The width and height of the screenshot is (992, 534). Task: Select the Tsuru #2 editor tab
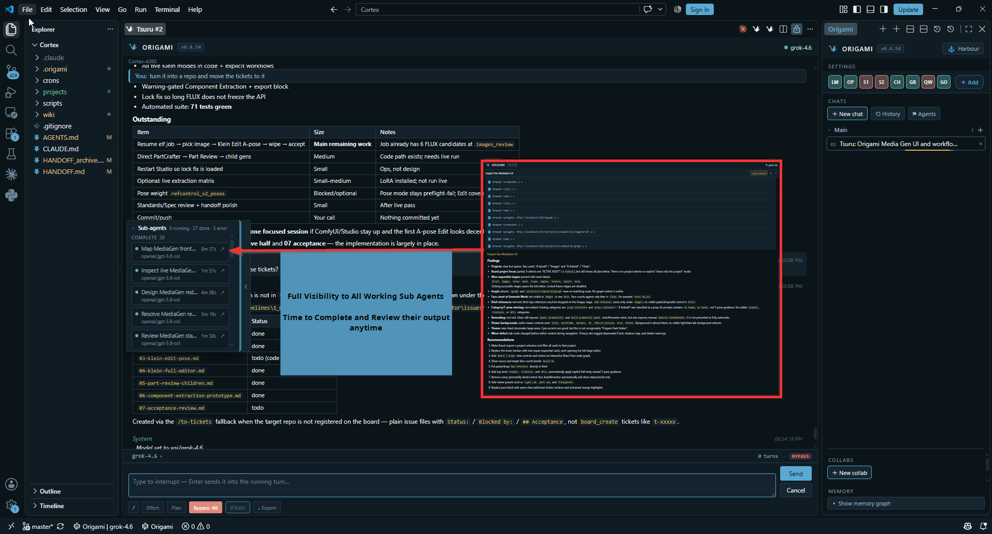coord(146,29)
